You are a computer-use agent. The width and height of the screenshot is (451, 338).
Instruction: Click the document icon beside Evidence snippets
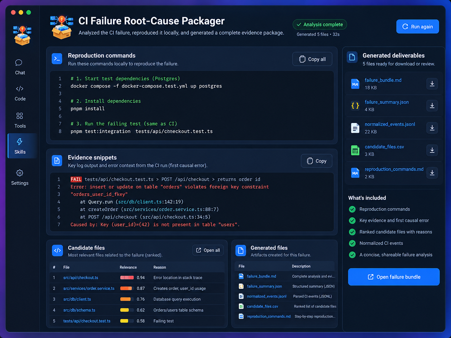[x=57, y=161]
